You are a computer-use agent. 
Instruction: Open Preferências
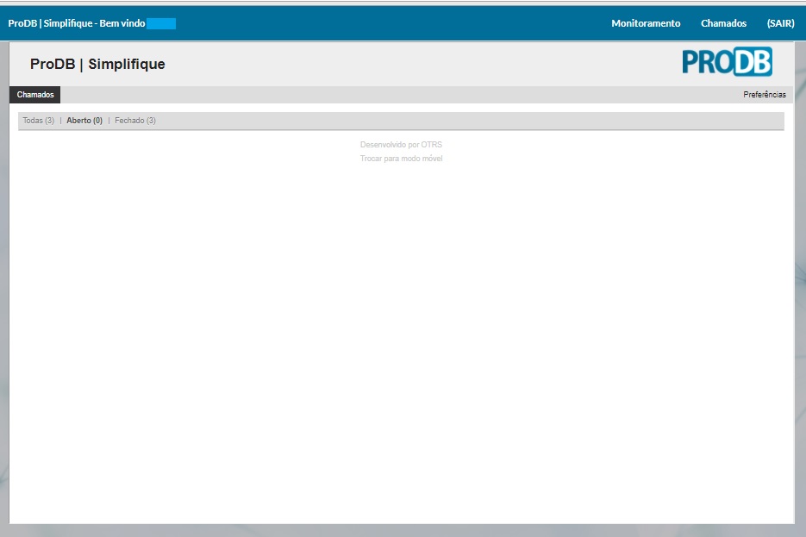click(765, 95)
